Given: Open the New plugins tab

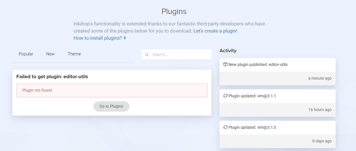Looking at the screenshot, I should pos(50,54).
